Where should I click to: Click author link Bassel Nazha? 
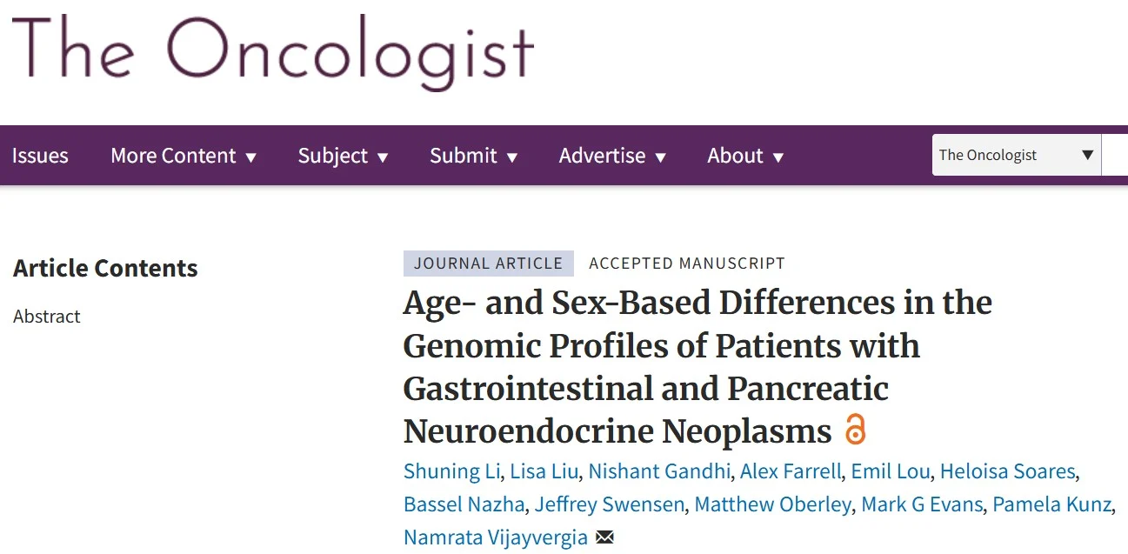tap(464, 504)
